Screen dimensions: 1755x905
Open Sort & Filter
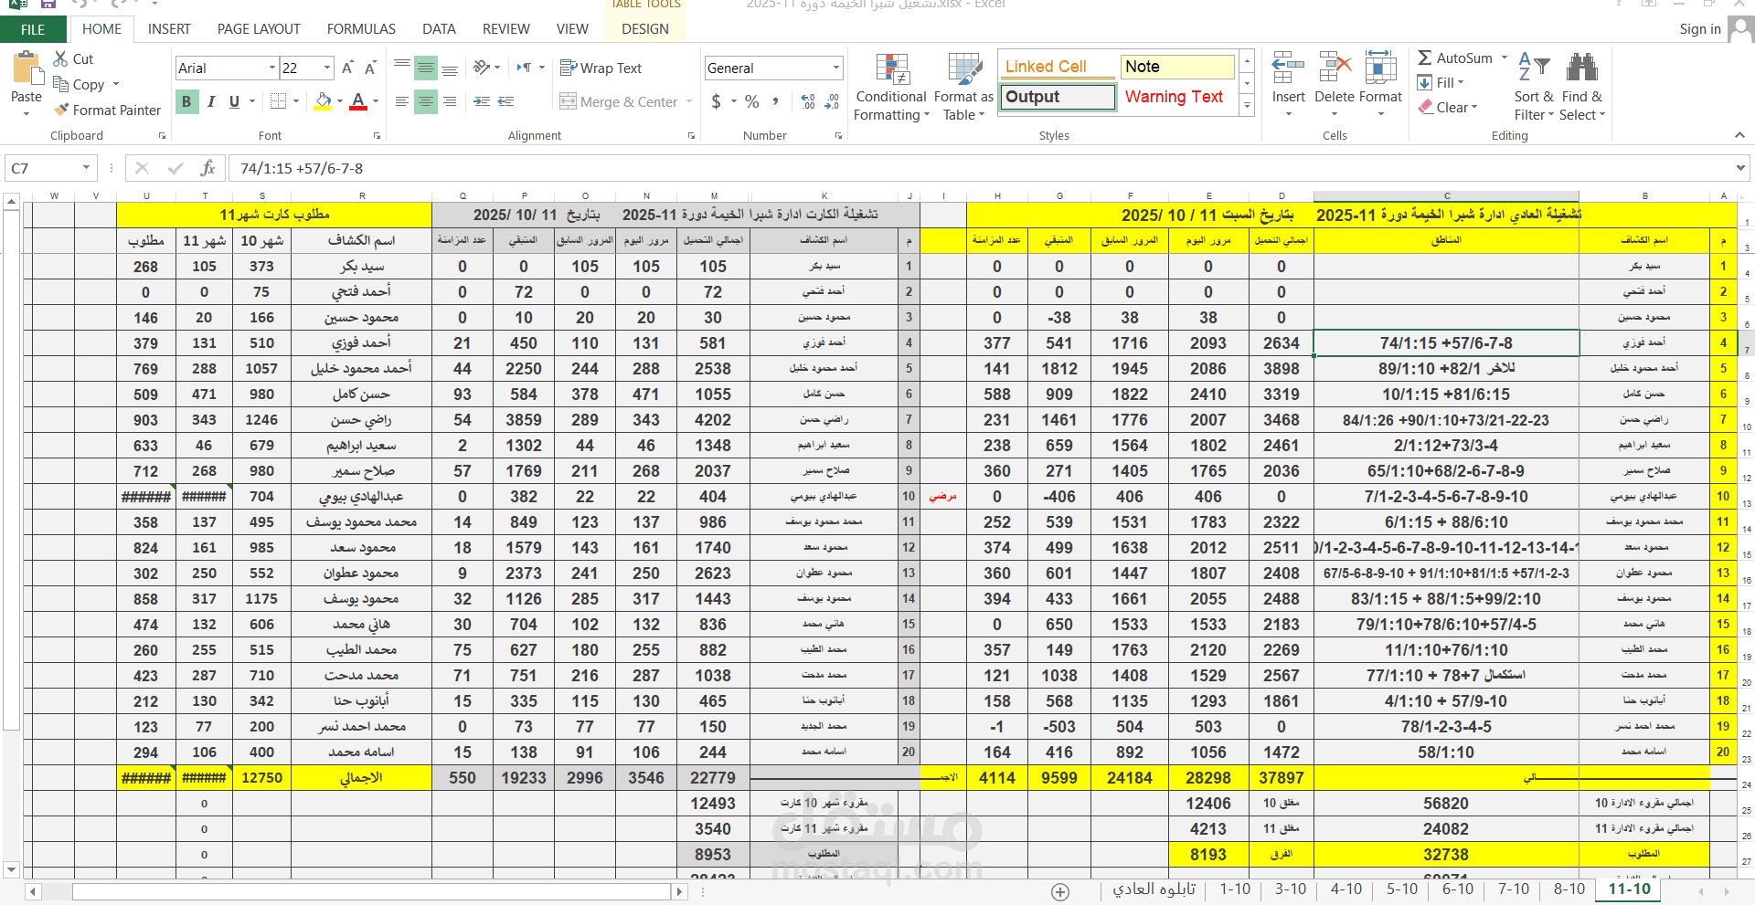tap(1534, 82)
